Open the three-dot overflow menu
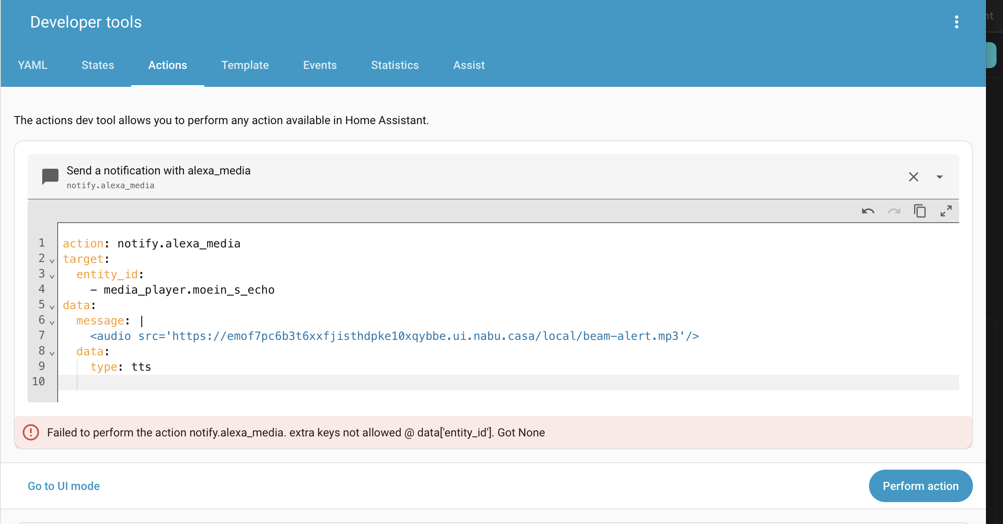 point(956,22)
